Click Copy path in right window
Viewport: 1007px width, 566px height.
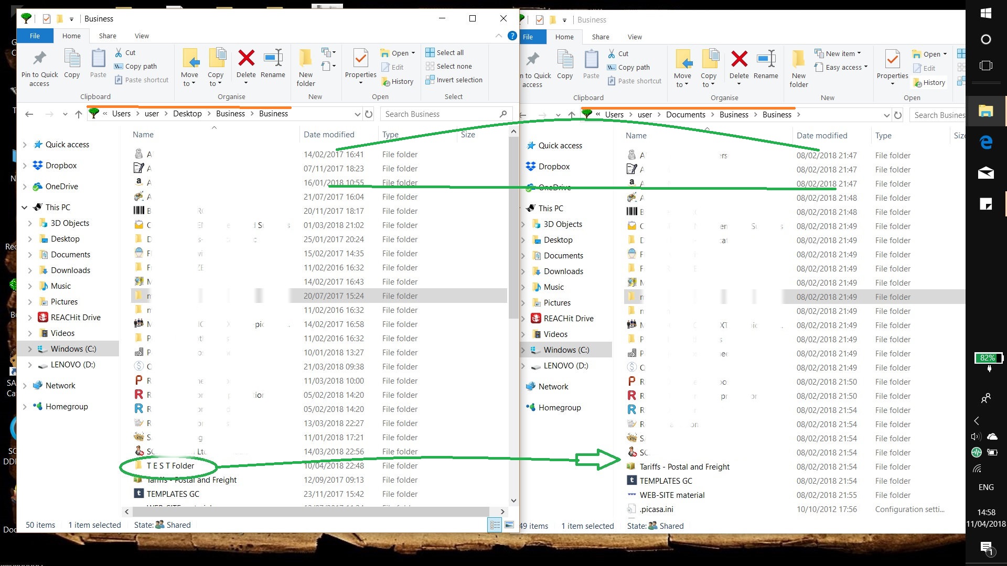click(628, 67)
